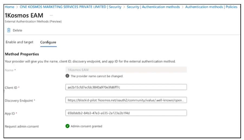244x140 pixels.
Task: Click the chevron after Authentication methods | Policies
Action: click(x=240, y=7)
